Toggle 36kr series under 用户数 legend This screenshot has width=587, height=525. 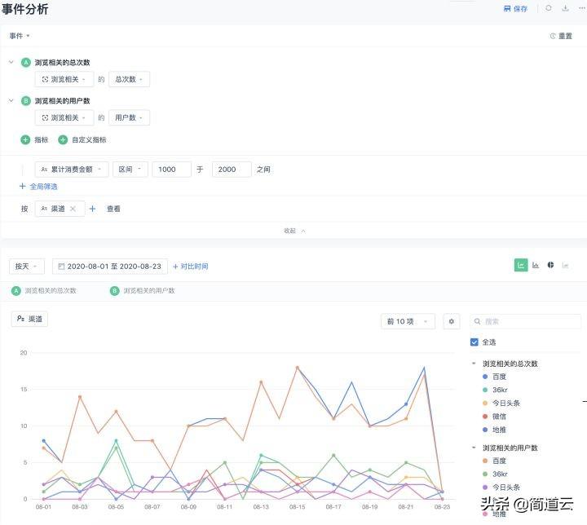pos(496,474)
